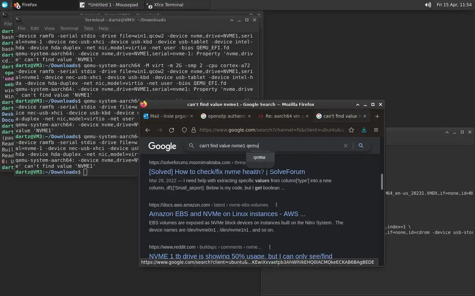Open File menu in the background terminal
The height and width of the screenshot is (296, 475).
[8, 24]
